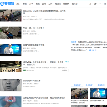Click 抢沙发 under the pregnancy article
This screenshot has width=107, height=107.
click(36, 101)
